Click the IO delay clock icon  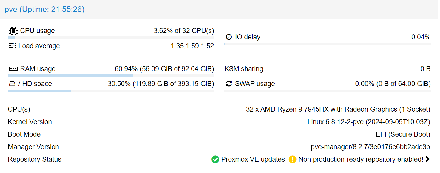[x=229, y=37]
